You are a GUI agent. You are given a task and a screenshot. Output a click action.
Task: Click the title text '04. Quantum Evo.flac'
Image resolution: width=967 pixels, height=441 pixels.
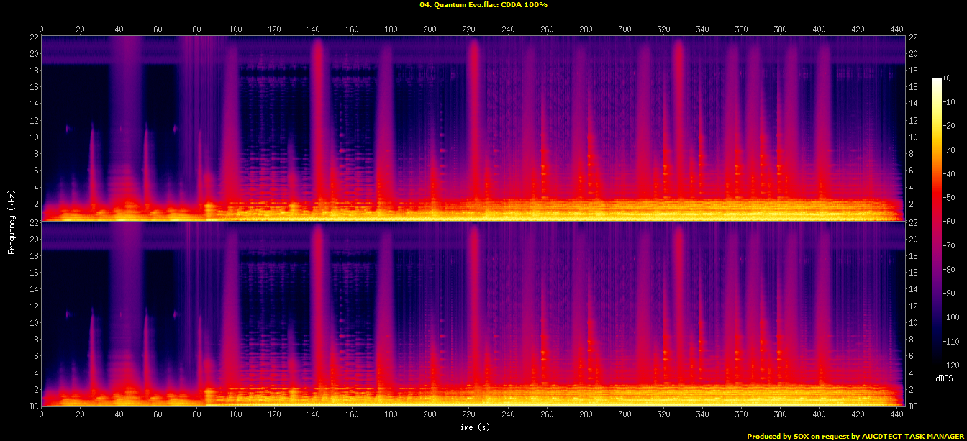point(458,5)
